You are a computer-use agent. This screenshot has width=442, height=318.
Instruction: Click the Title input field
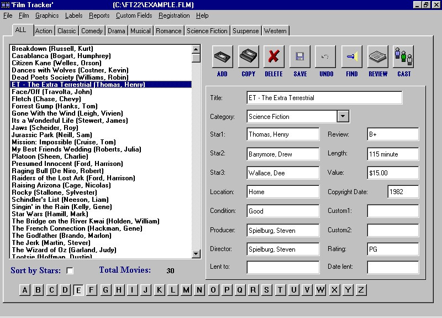[324, 98]
